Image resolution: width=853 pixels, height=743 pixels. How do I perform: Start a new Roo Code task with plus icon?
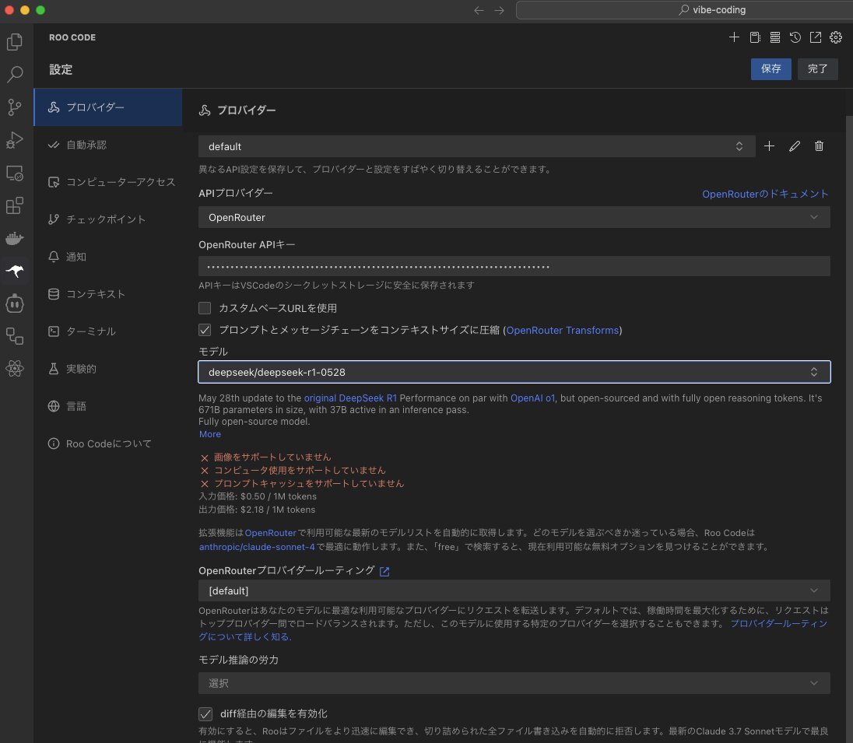[x=734, y=37]
